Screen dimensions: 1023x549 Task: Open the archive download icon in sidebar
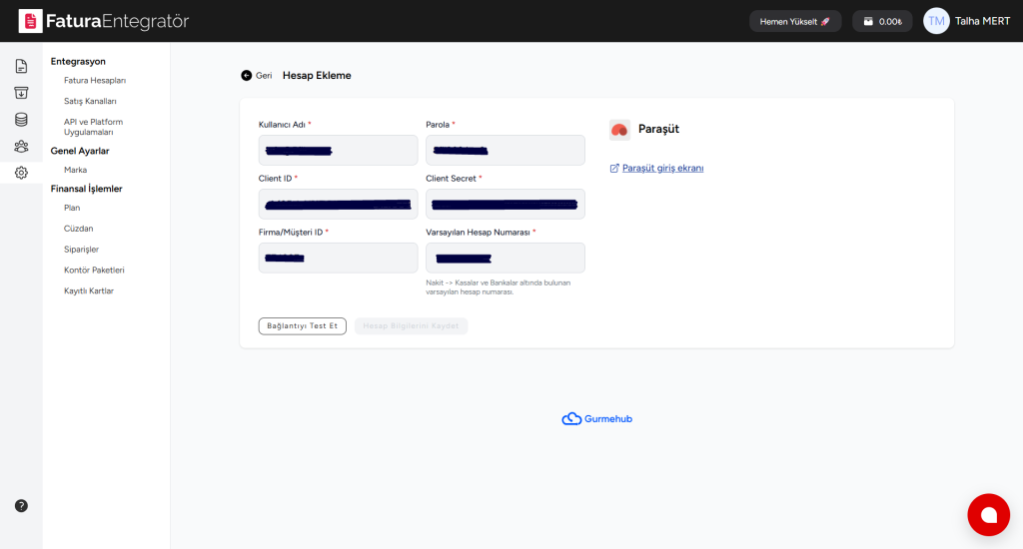click(x=21, y=93)
